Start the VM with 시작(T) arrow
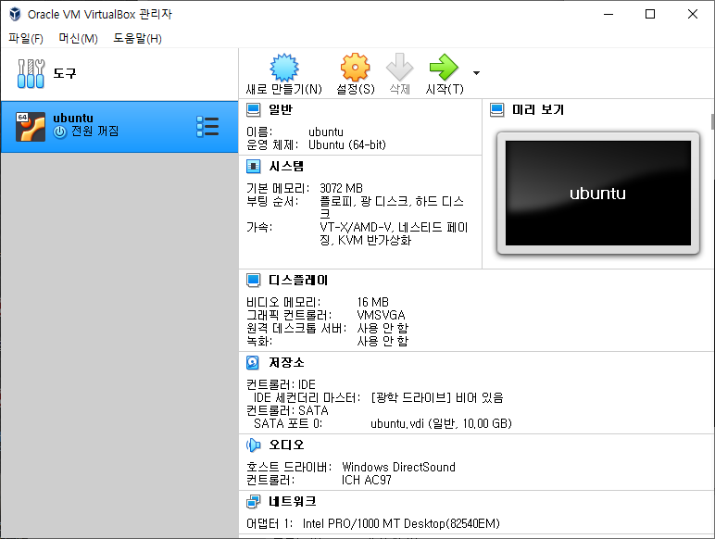Screen dimensions: 715x539 click(444, 67)
